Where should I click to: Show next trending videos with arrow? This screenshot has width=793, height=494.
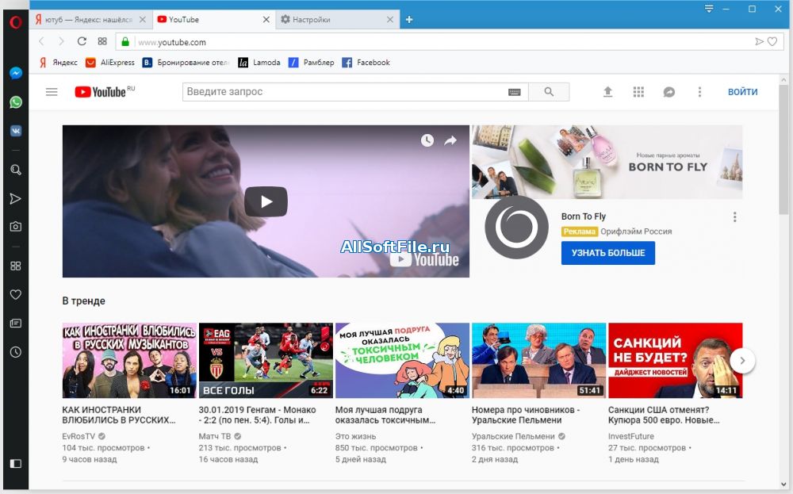pyautogui.click(x=742, y=361)
